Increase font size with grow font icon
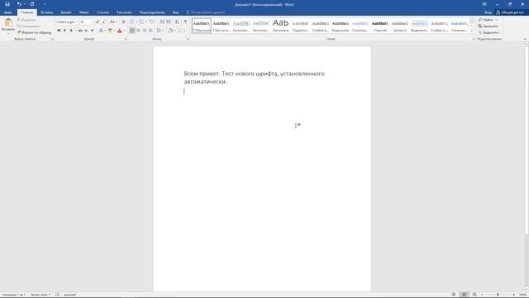 point(98,22)
